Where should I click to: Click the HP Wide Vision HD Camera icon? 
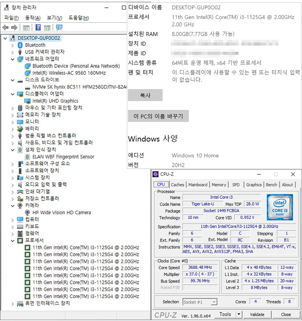click(28, 213)
